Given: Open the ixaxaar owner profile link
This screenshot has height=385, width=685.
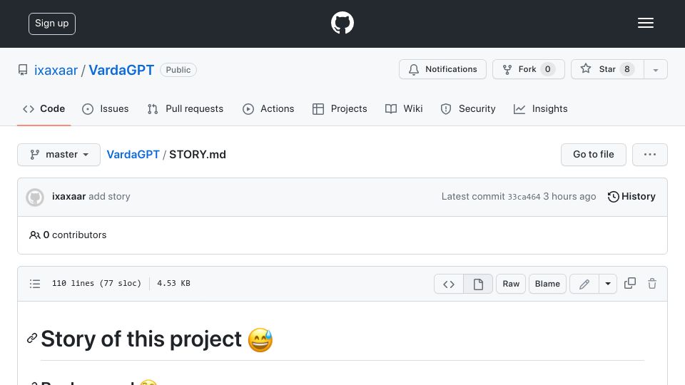Looking at the screenshot, I should (x=56, y=70).
